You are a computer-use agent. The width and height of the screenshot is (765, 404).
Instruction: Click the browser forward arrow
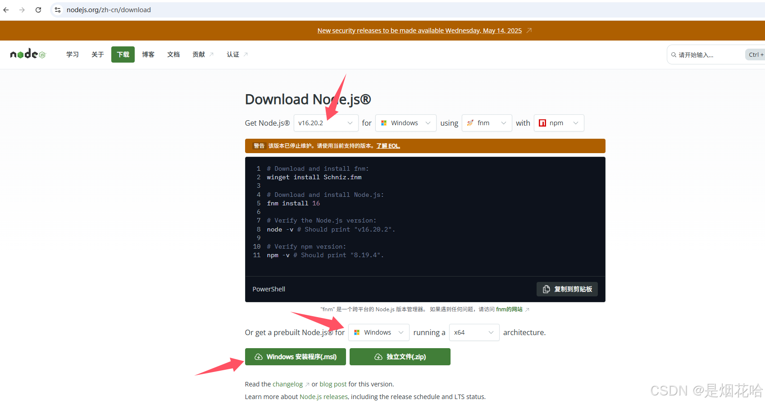(x=22, y=10)
